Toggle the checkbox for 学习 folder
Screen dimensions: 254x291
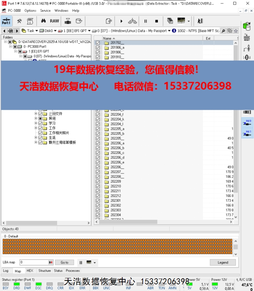coord(40,123)
